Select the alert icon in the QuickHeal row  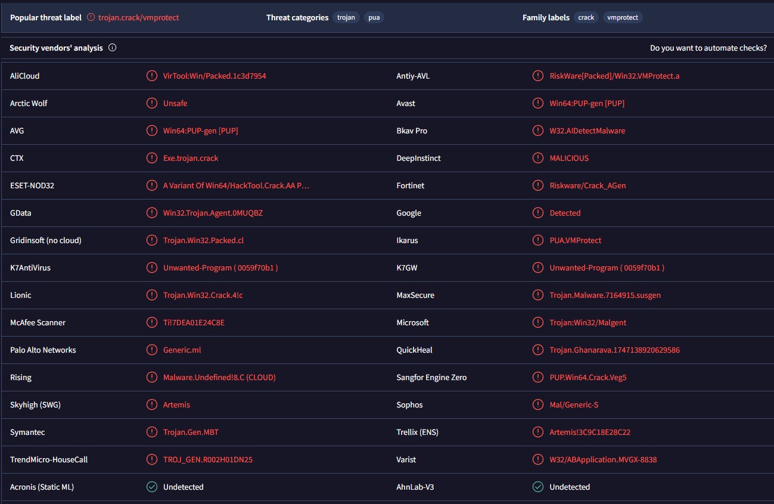click(x=538, y=350)
